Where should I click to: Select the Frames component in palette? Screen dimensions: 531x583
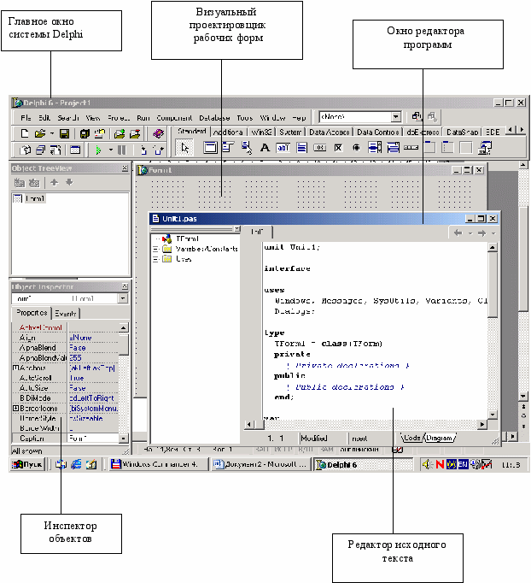tap(210, 148)
